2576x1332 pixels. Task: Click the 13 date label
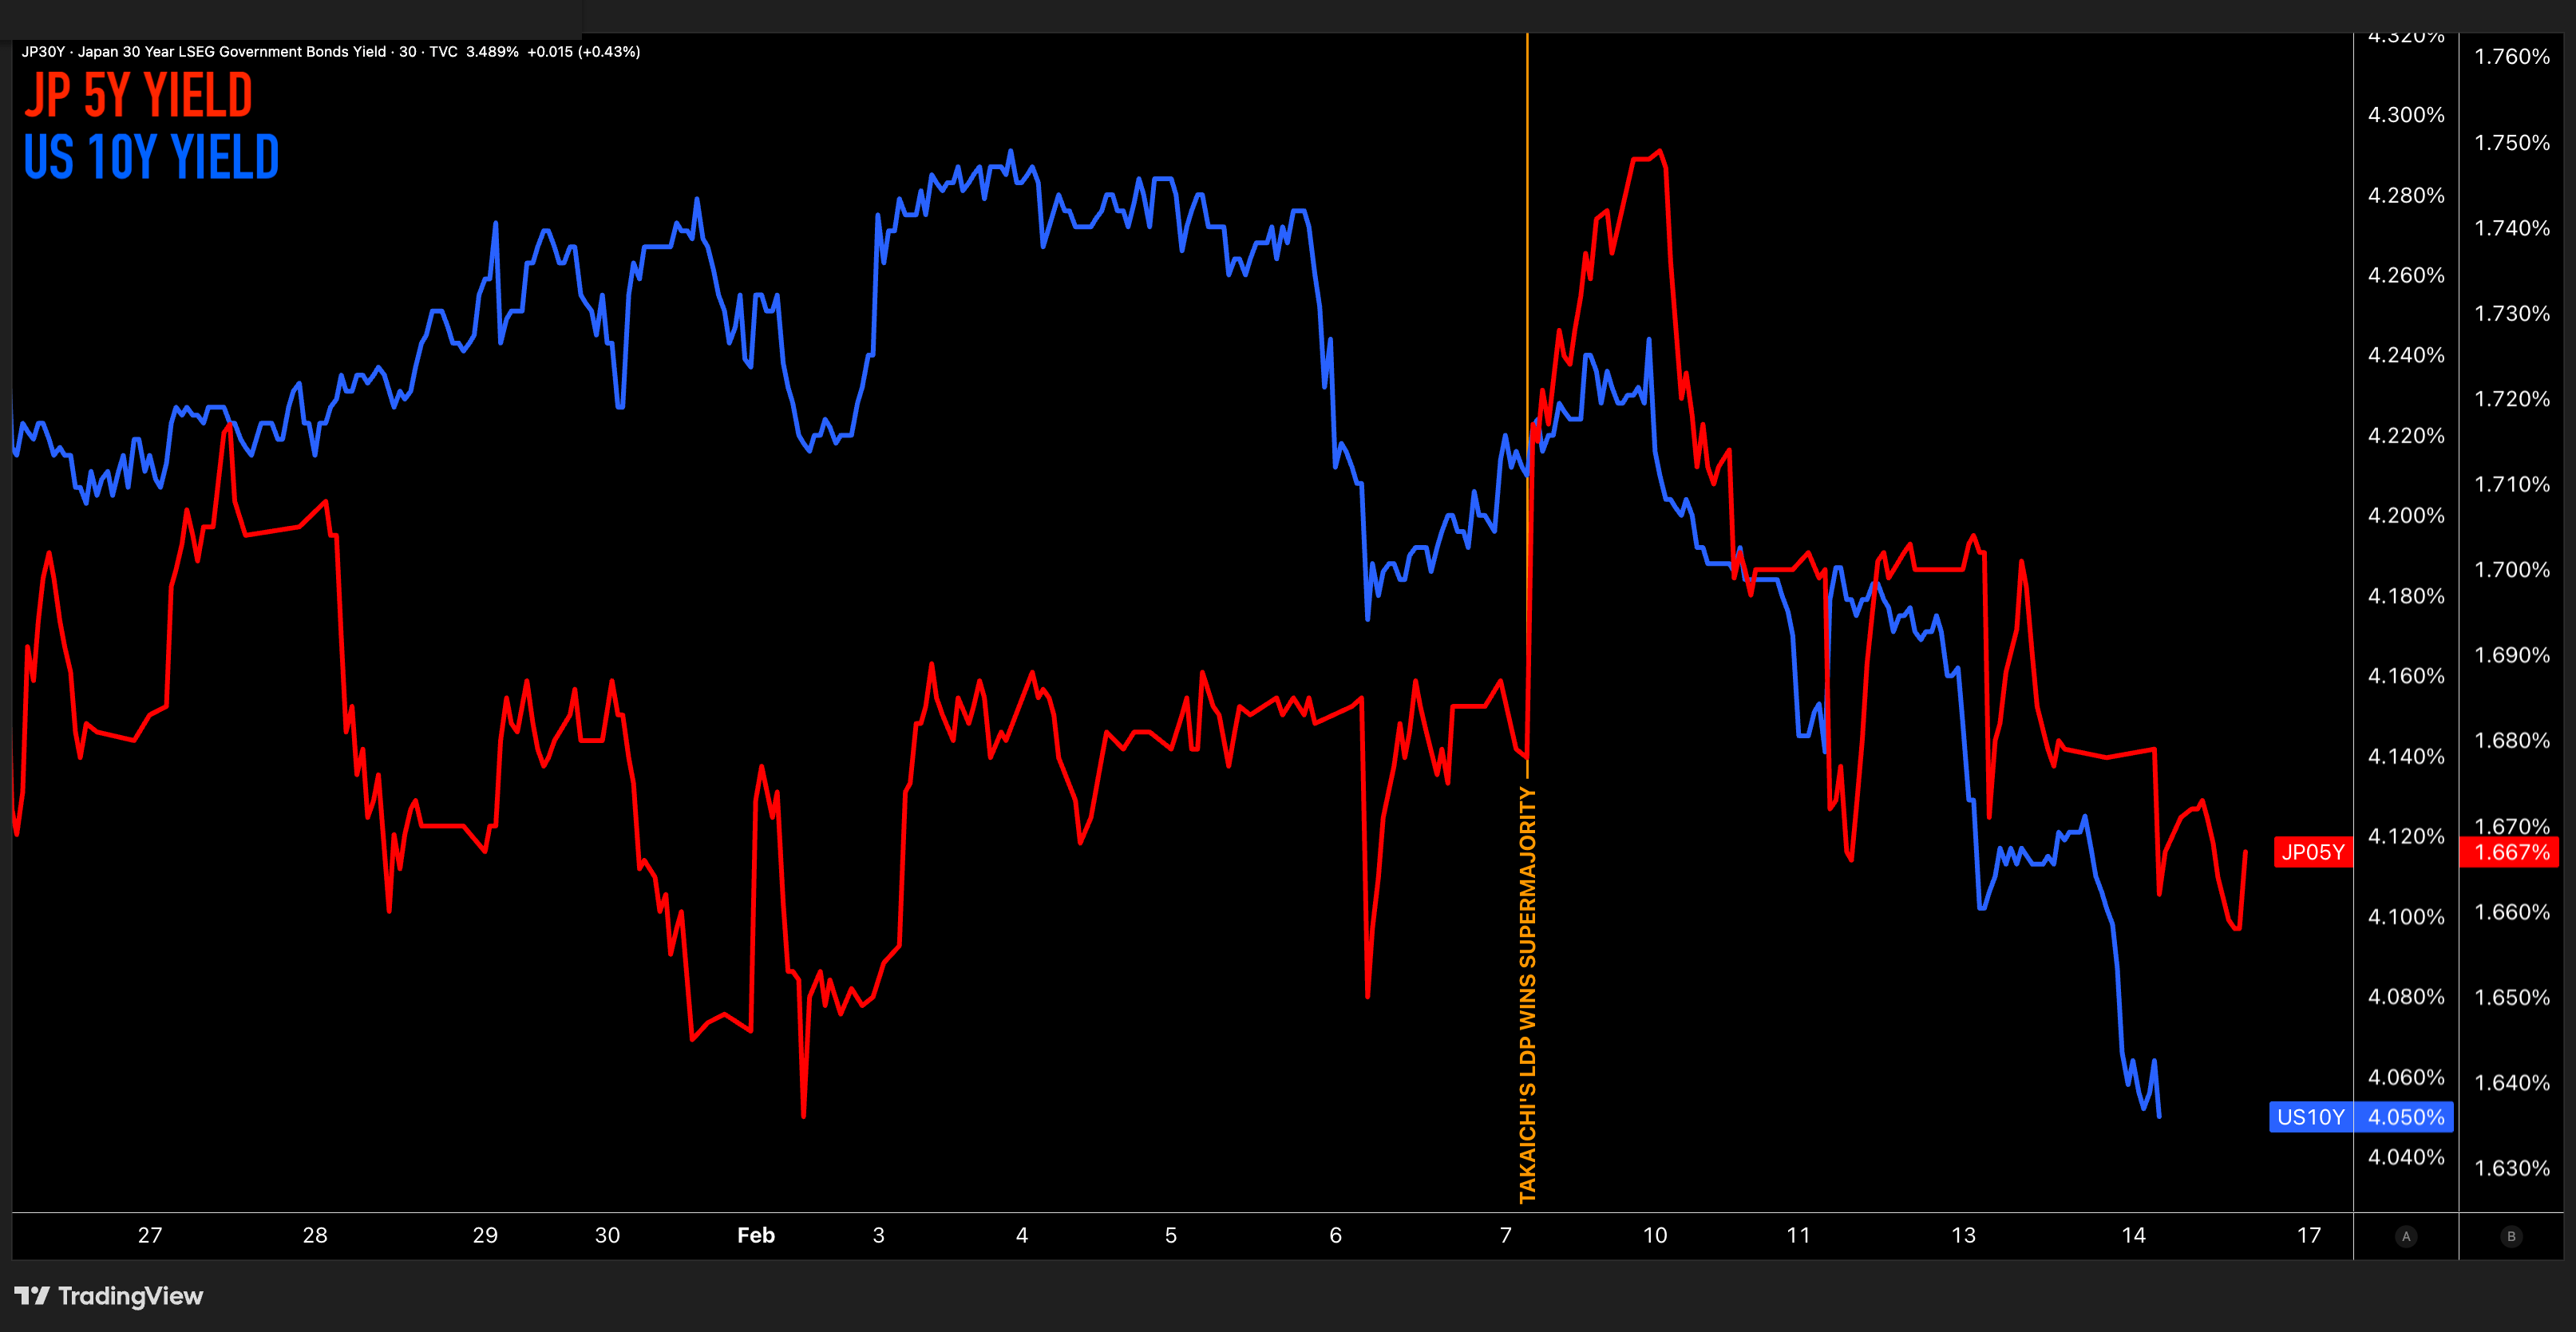pyautogui.click(x=1964, y=1235)
